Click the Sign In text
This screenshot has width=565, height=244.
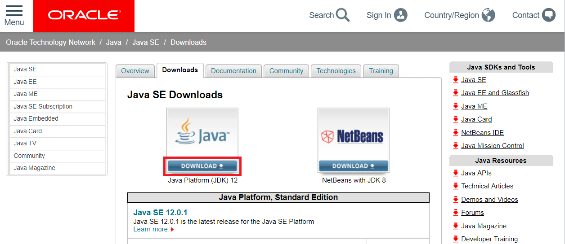point(379,15)
